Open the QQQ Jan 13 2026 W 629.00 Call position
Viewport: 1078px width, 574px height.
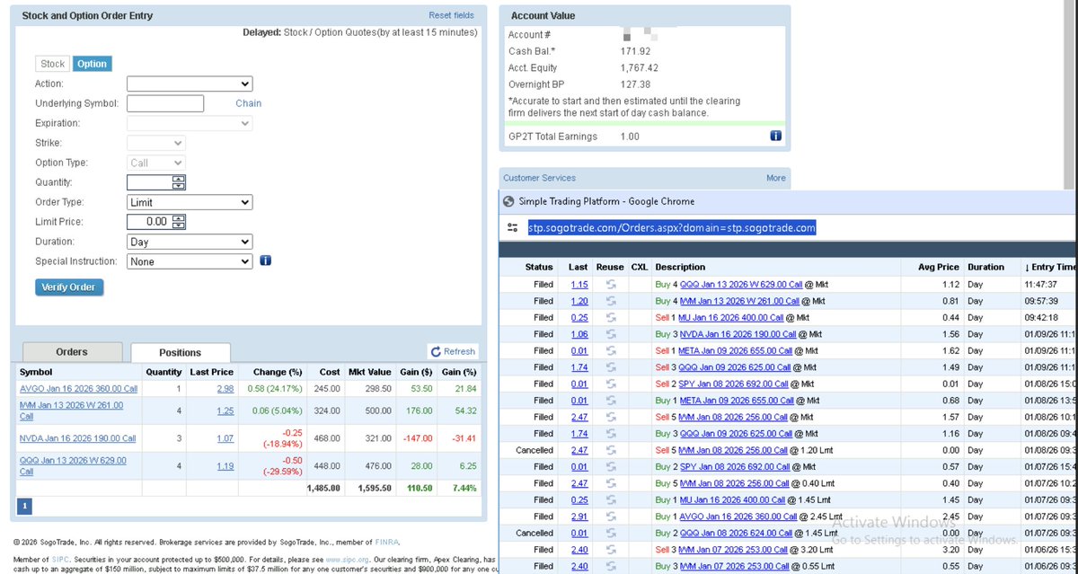click(74, 465)
